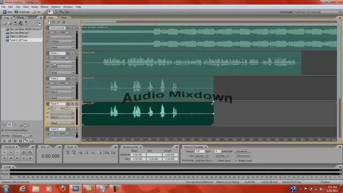Select Track 2_004.wav in file list
Screen dimensions: 343x193
coord(18,36)
